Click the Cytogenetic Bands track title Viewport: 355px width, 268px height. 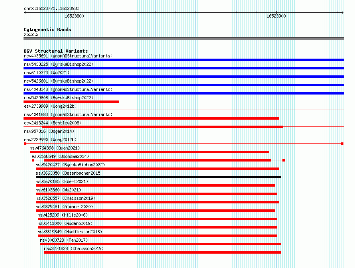tap(47, 30)
